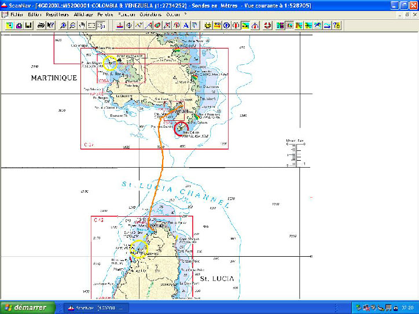
Task: Click the Save floppy disk icon
Action: point(28,25)
